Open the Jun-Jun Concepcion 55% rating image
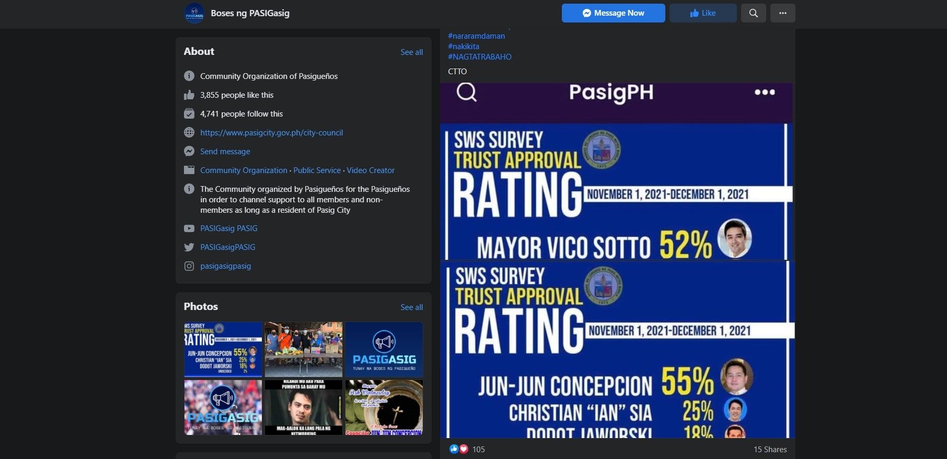 click(x=617, y=349)
